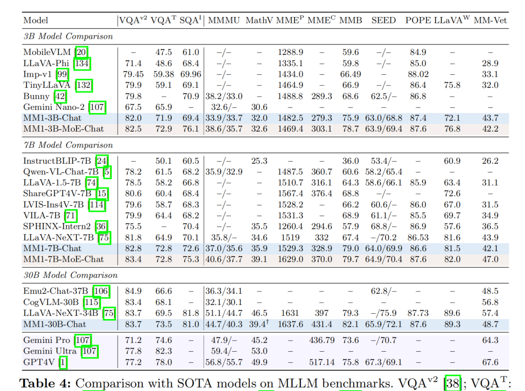Open InstructBLIP-7B reference 24

102,161
